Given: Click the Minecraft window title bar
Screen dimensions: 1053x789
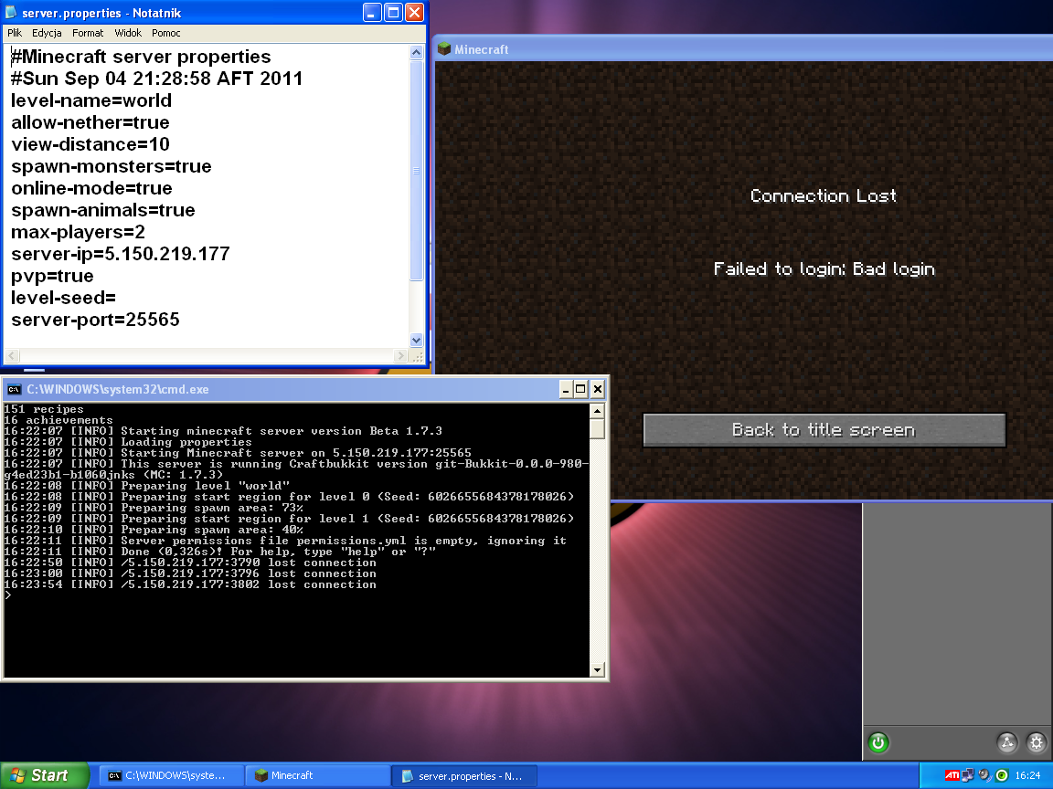Looking at the screenshot, I should coord(743,49).
